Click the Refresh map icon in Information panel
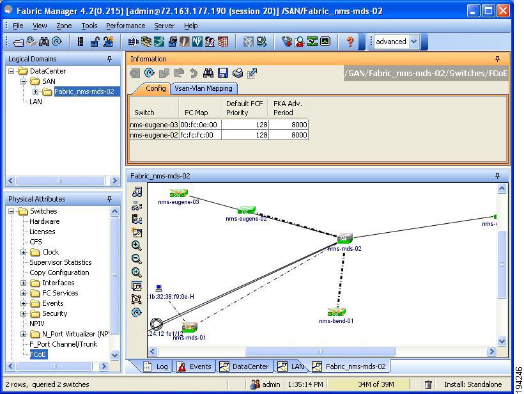This screenshot has width=524, height=394. tap(150, 72)
